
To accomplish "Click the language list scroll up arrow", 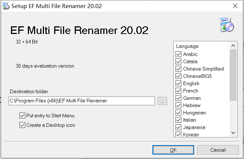I will click(x=233, y=46).
